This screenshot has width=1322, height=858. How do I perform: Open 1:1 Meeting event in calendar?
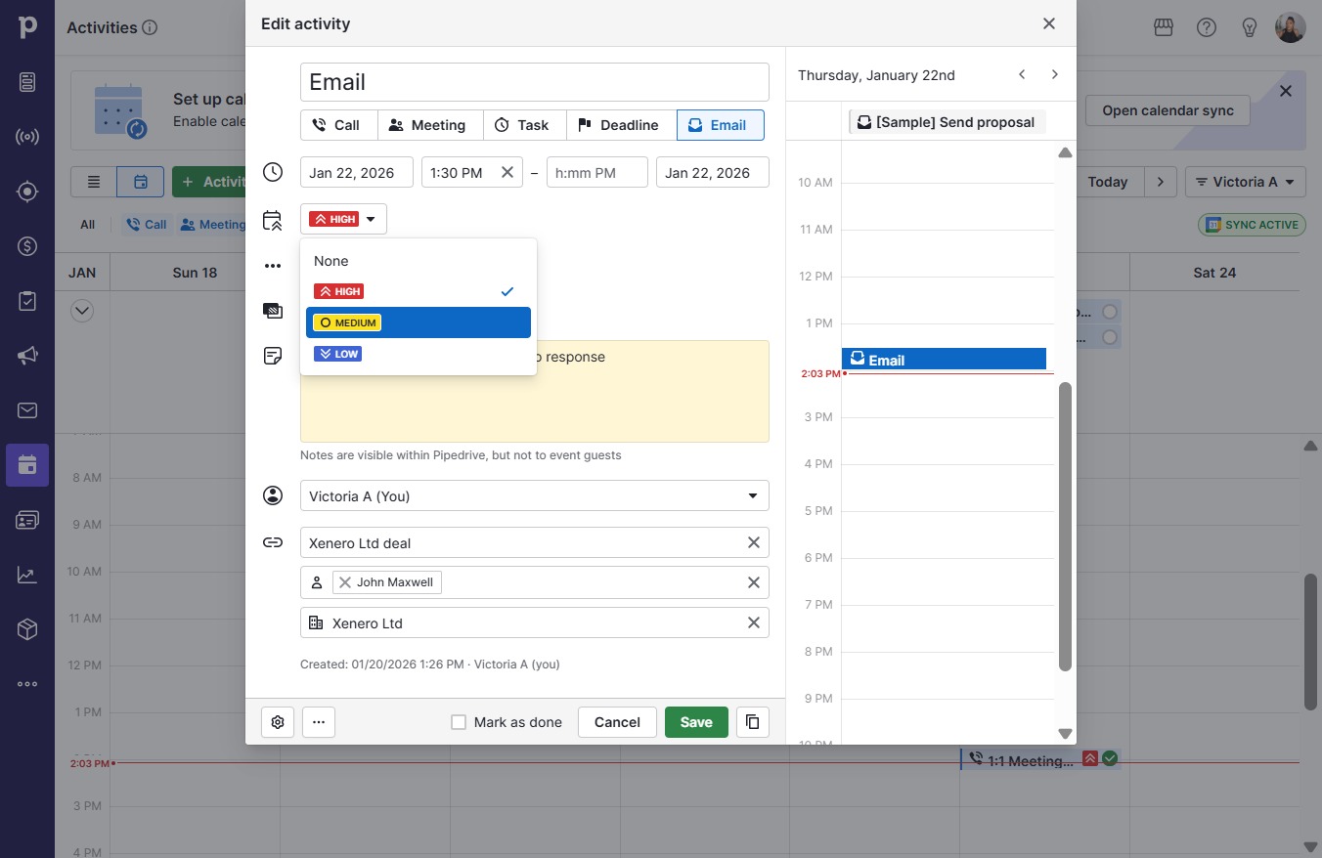(1040, 759)
